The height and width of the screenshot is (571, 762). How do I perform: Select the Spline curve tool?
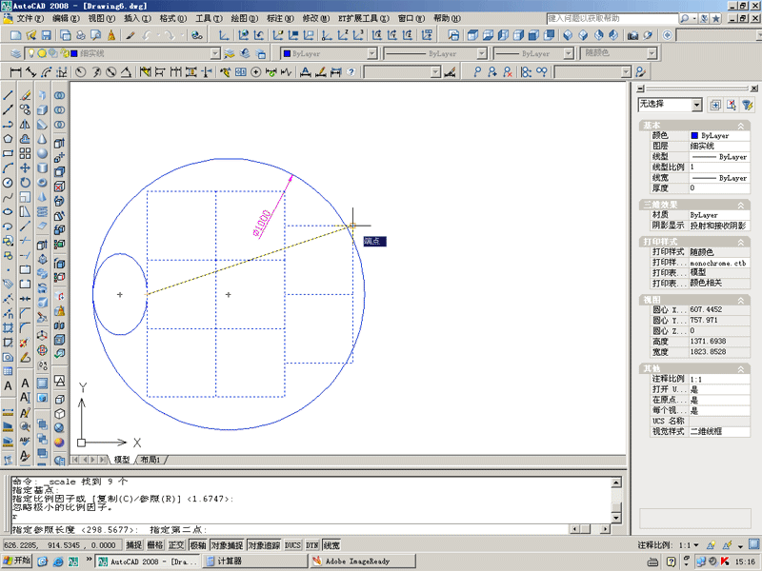pyautogui.click(x=8, y=197)
